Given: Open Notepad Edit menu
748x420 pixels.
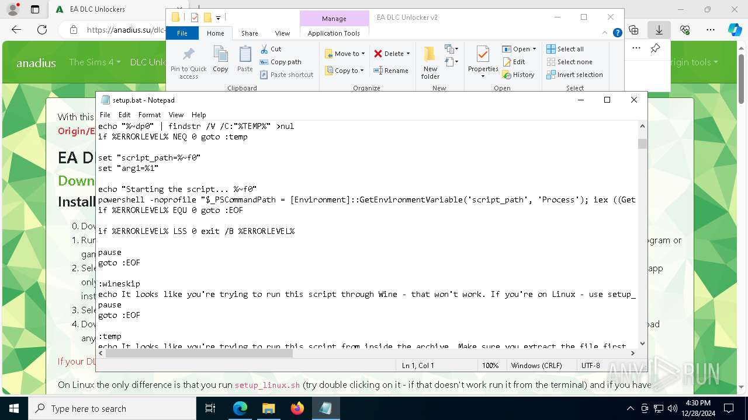Looking at the screenshot, I should point(124,115).
